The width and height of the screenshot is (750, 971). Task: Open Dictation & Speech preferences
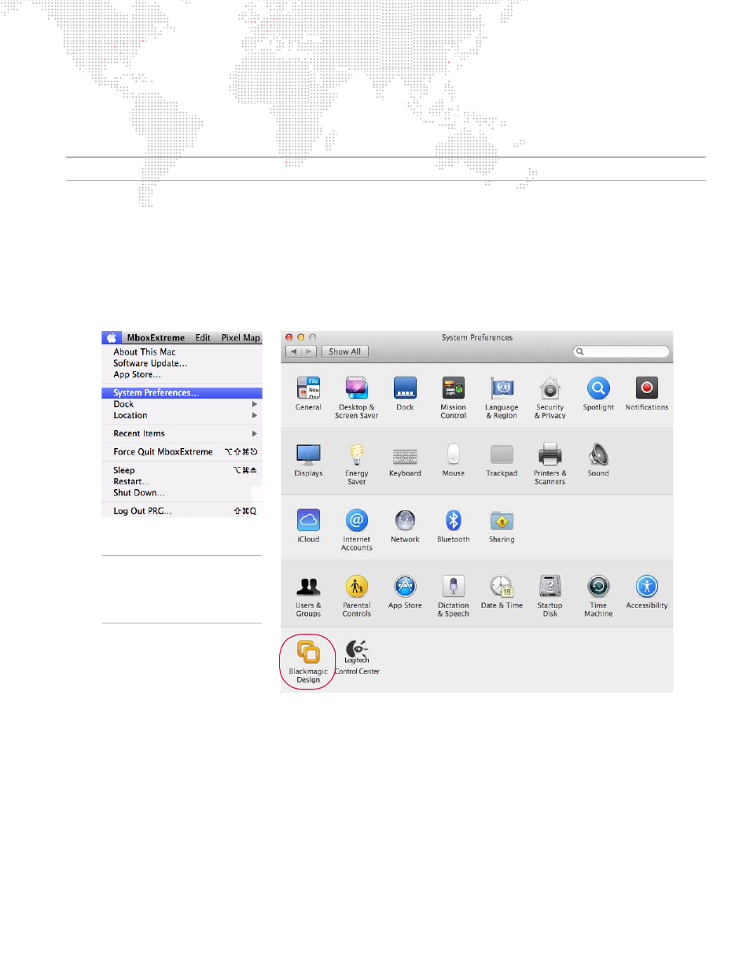(454, 596)
